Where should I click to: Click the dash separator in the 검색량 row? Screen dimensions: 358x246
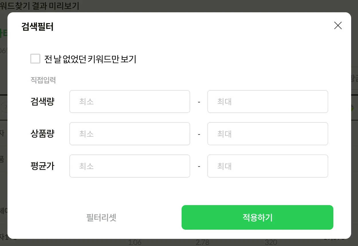click(199, 102)
